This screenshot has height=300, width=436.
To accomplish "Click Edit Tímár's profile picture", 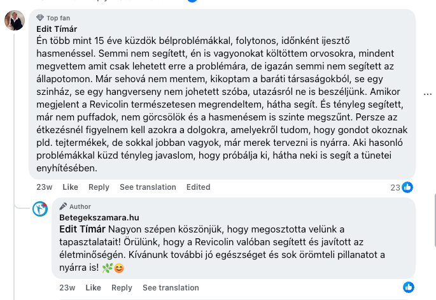I will (15, 21).
